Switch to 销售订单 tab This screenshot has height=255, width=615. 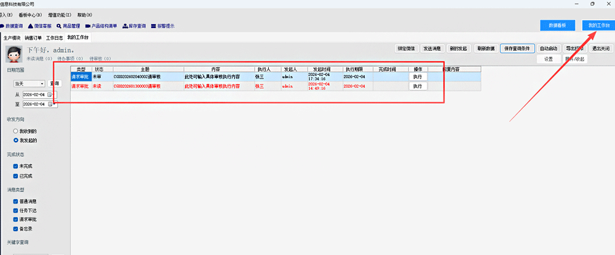(x=33, y=37)
